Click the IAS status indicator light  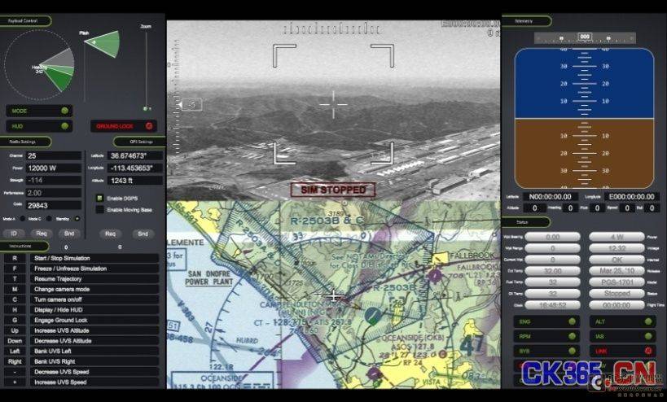[x=648, y=336]
